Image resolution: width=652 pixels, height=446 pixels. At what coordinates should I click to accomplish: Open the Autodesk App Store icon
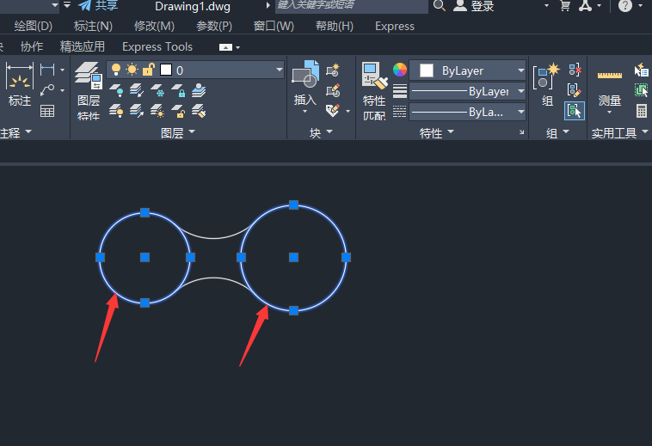(x=585, y=5)
